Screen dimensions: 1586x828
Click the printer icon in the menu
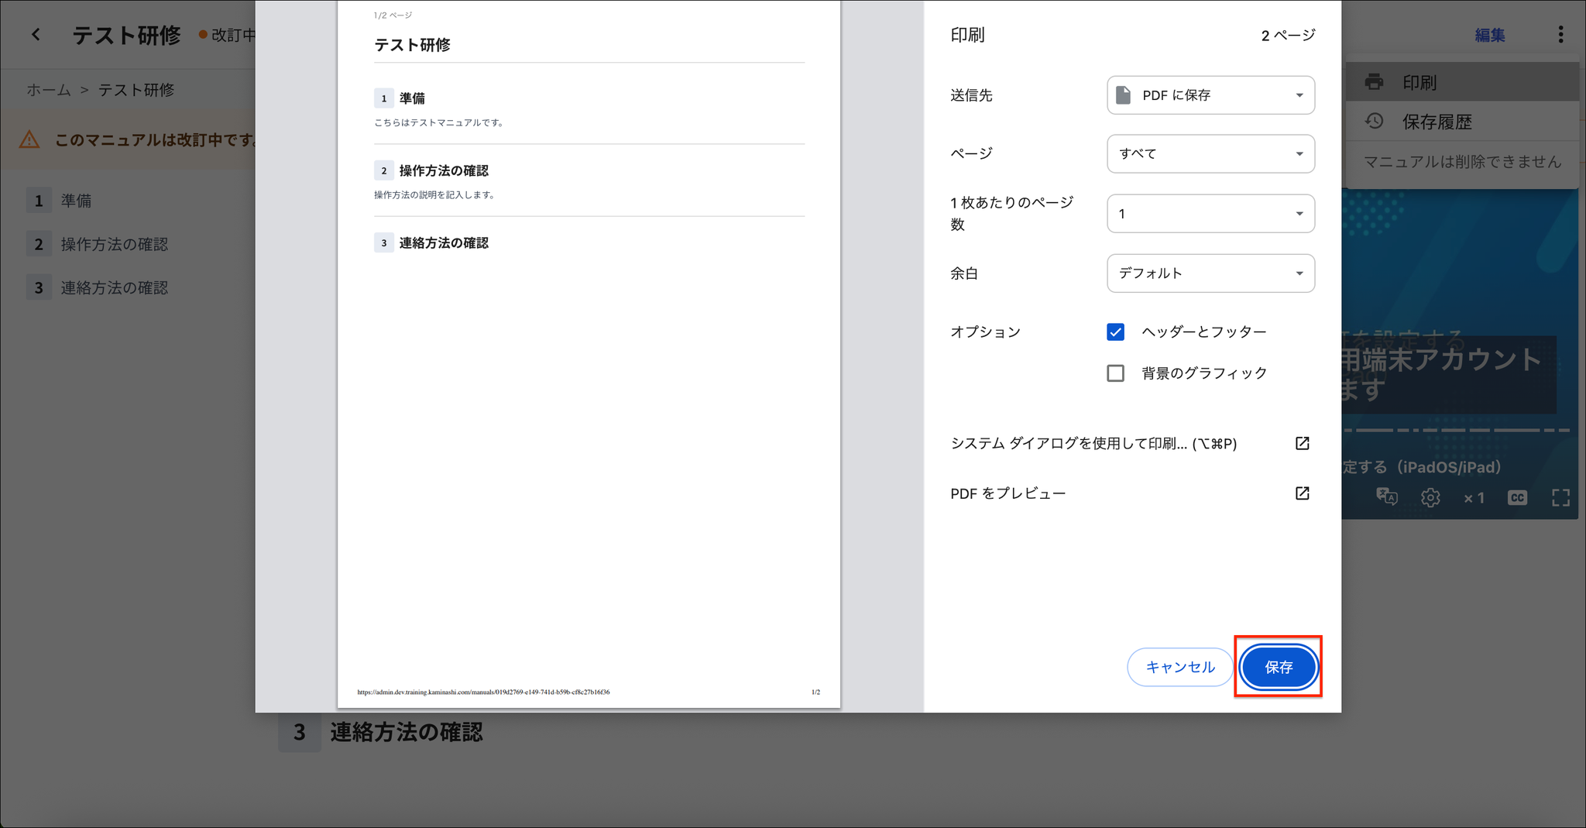point(1374,82)
